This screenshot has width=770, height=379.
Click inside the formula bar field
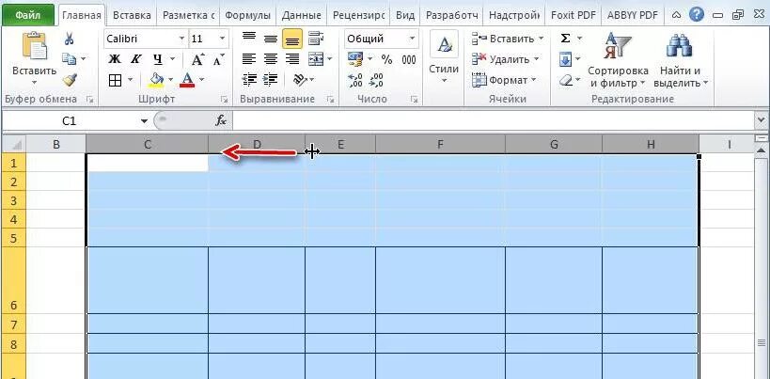coord(494,120)
